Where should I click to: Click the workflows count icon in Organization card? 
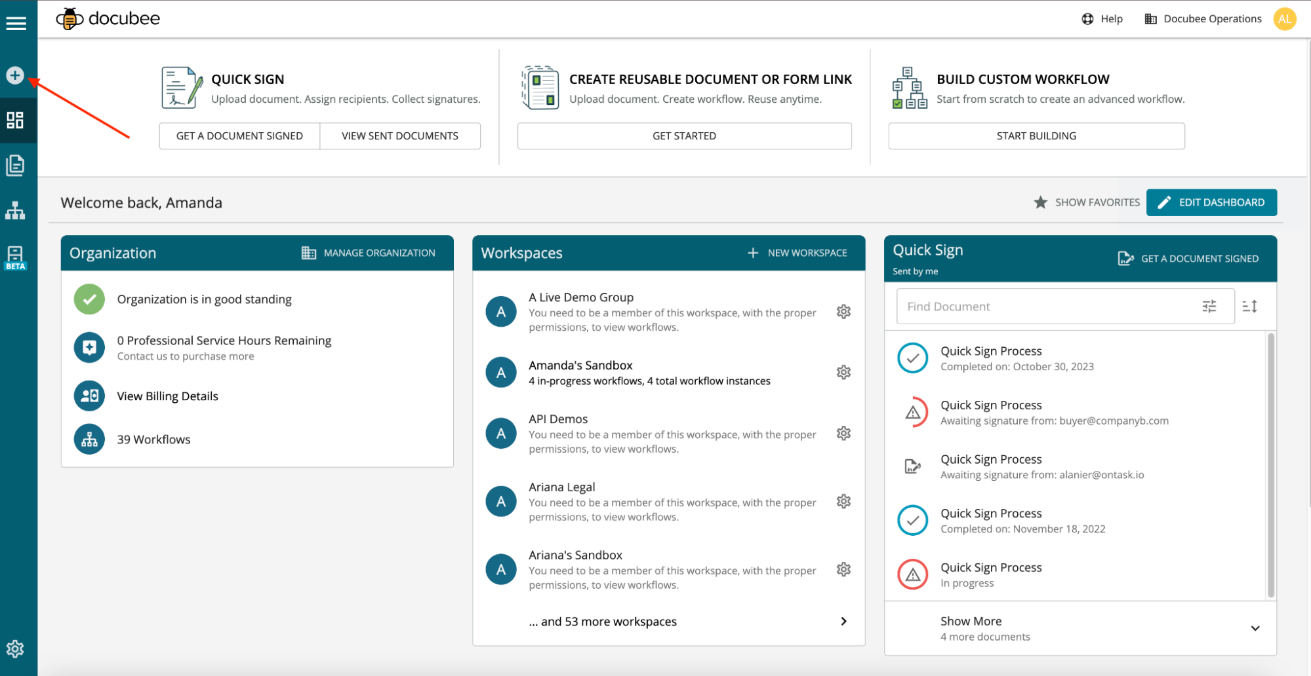[x=90, y=440]
